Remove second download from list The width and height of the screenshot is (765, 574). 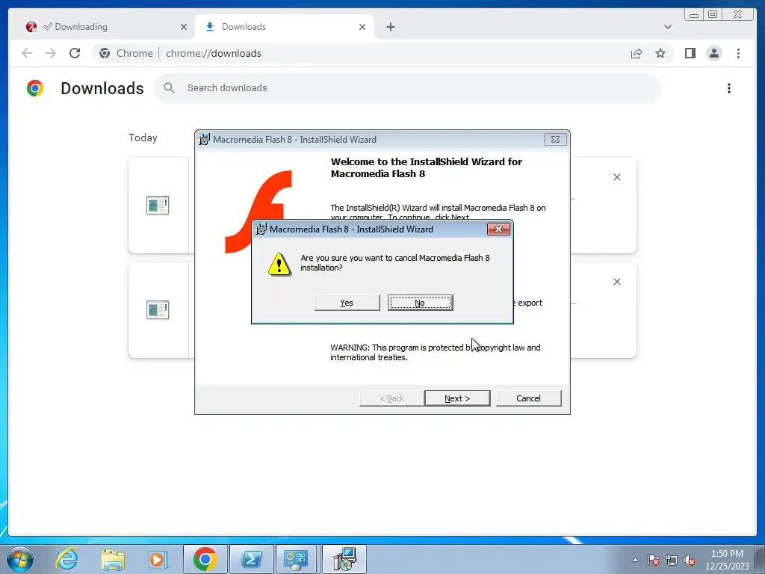[x=616, y=282]
